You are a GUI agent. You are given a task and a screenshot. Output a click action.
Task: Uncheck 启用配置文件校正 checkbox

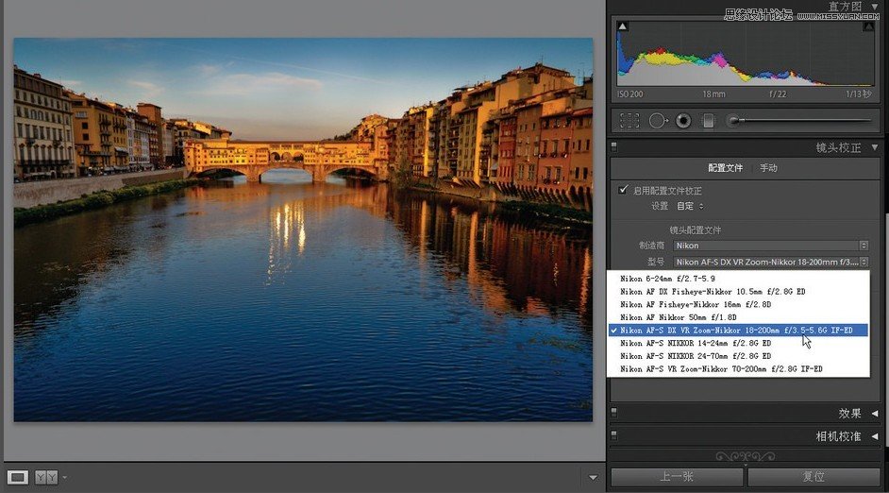tap(623, 190)
